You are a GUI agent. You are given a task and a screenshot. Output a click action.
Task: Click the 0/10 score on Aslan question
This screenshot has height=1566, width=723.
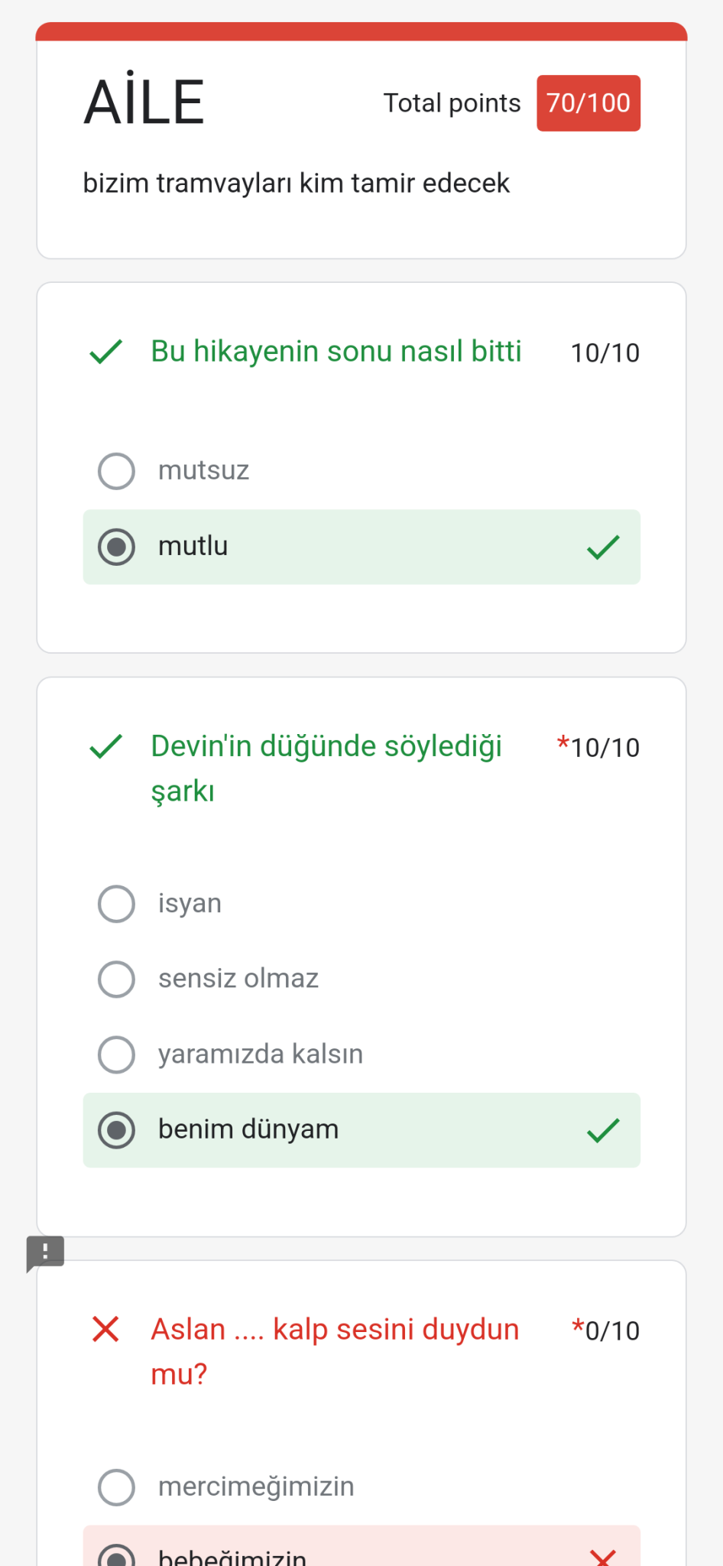(x=611, y=1331)
